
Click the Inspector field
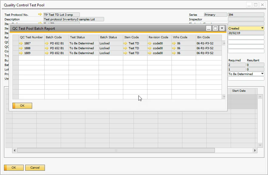pyautogui.click(x=246, y=19)
